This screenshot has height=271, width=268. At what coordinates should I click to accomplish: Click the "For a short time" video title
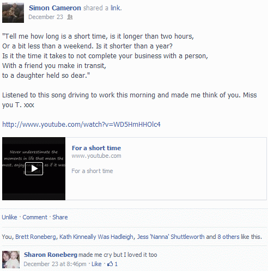pyautogui.click(x=96, y=148)
